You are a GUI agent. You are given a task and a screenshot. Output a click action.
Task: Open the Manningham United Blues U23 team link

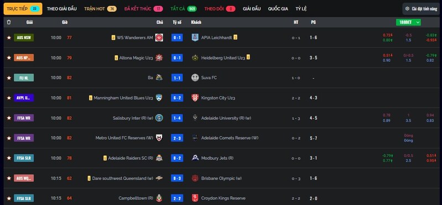click(x=123, y=98)
